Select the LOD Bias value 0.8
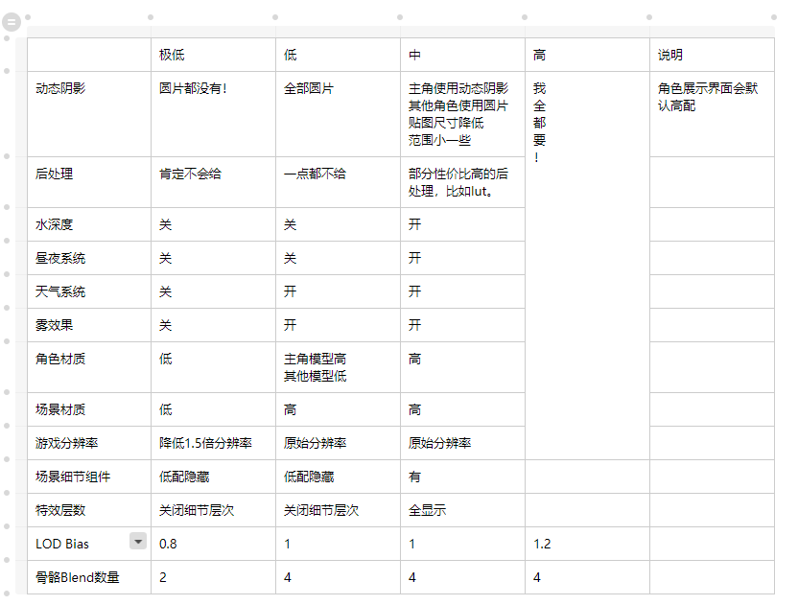Viewport: 798px width, 605px height. coord(213,544)
